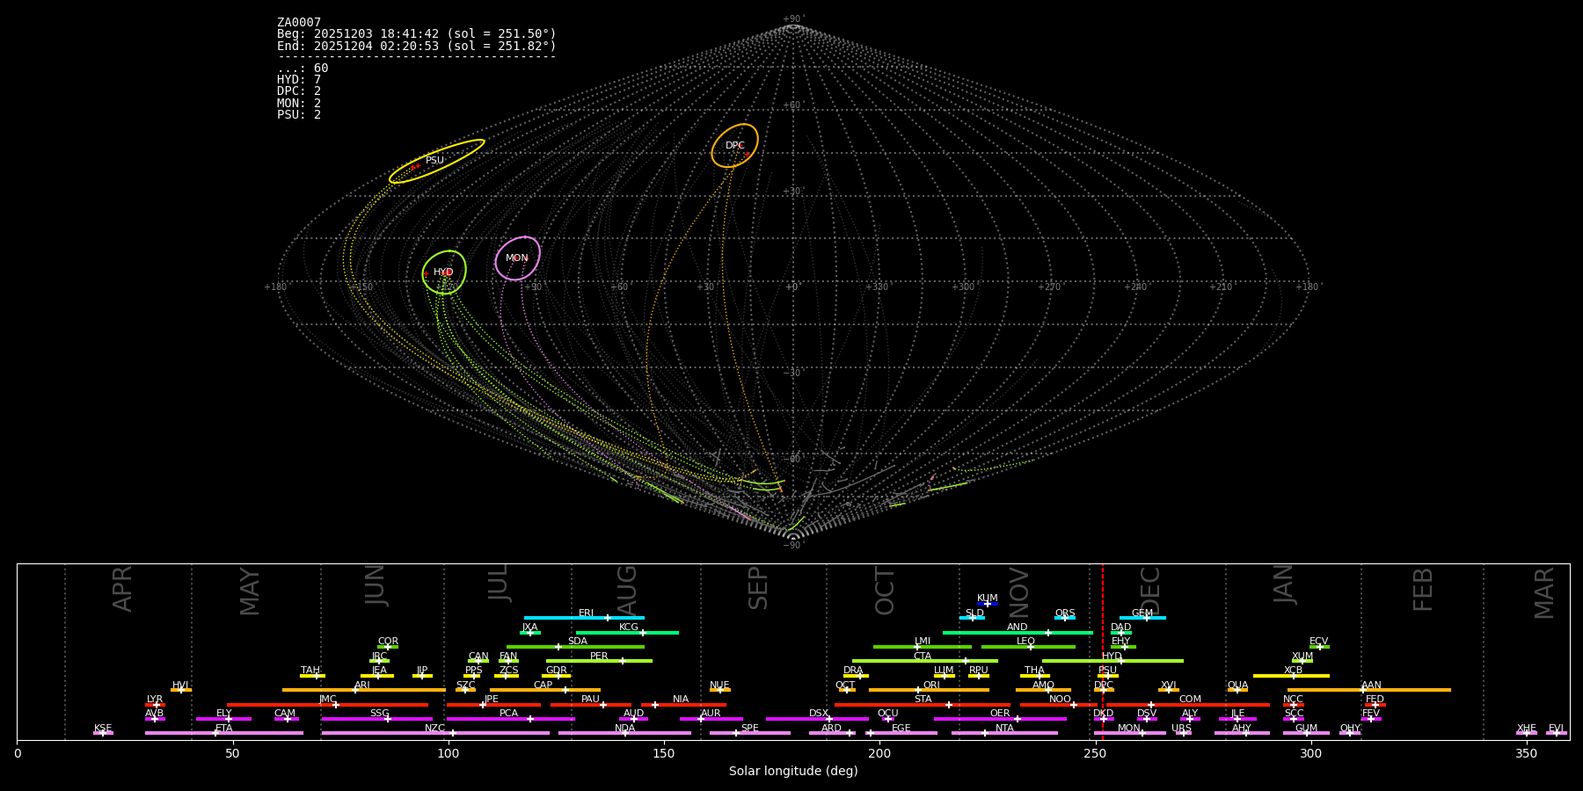
Task: Click the PER shower label in the timeline
Action: pos(599,657)
